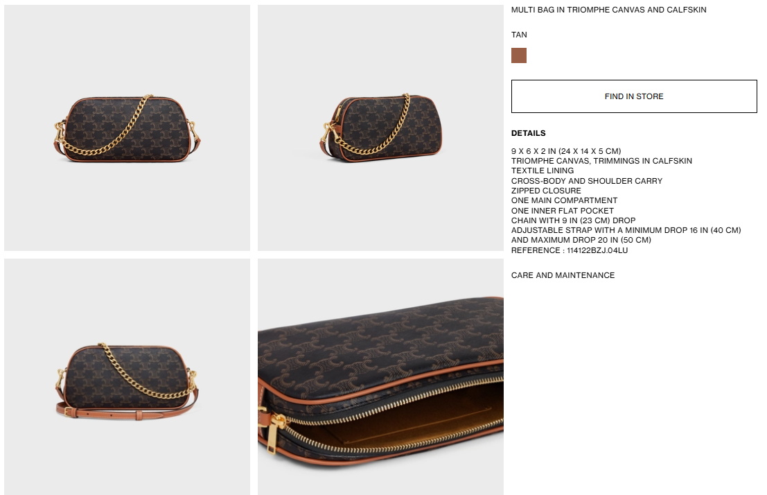Click the Find in Store button
Viewport: 767px width, 495px height.
(634, 96)
